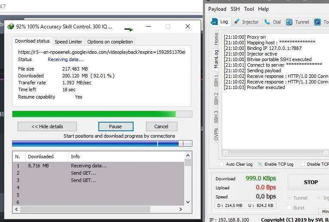This screenshot has width=329, height=222.
Task: Click the IP 192.168.8.100 status text
Action: [x=229, y=220]
